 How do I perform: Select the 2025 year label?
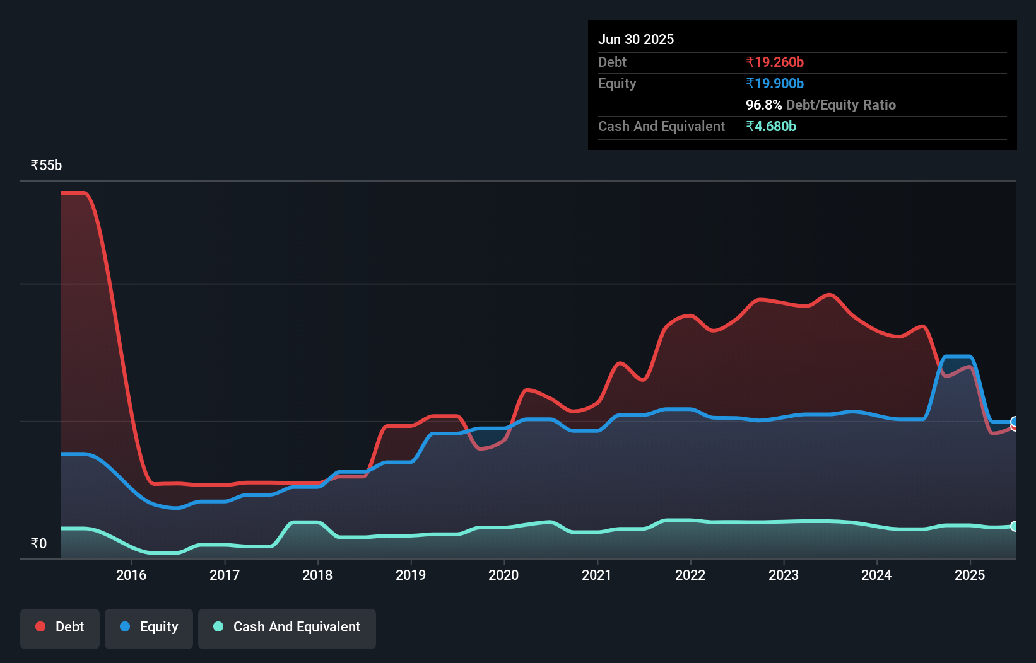(970, 575)
